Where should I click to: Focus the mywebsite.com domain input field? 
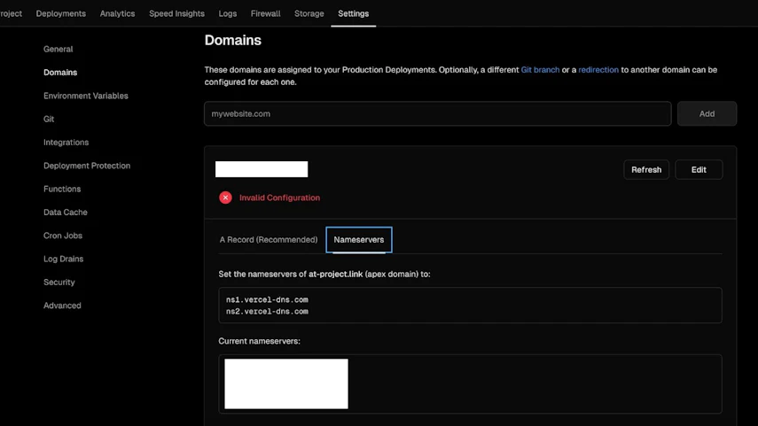tap(437, 113)
